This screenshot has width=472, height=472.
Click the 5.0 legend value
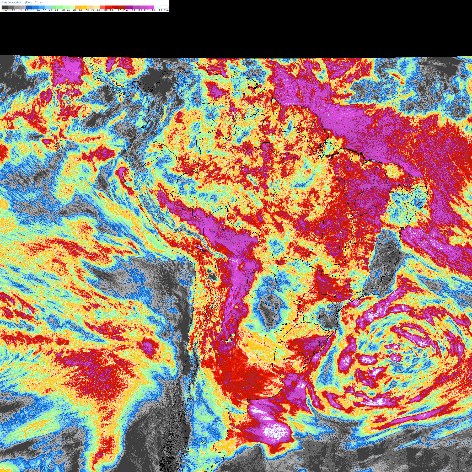(x=63, y=10)
